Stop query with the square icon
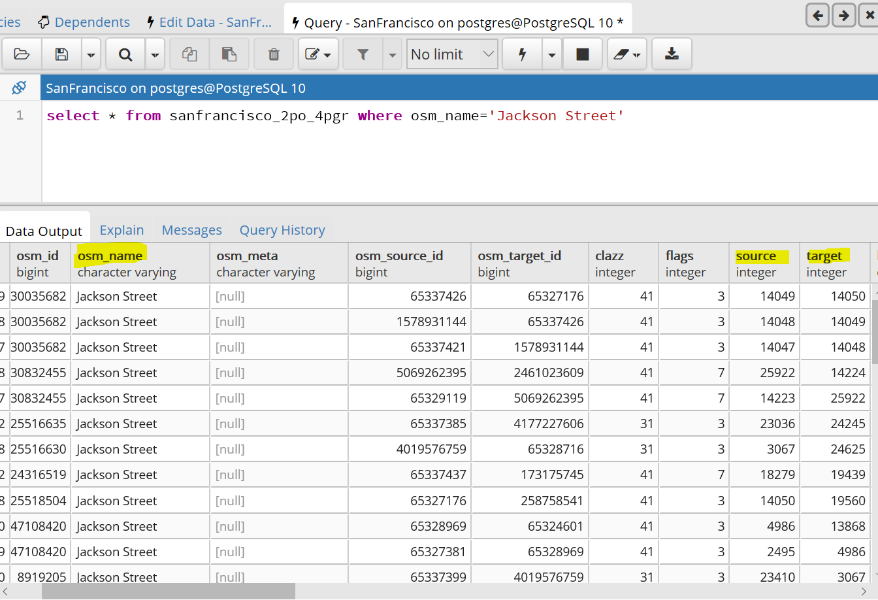This screenshot has width=878, height=600. pos(583,54)
